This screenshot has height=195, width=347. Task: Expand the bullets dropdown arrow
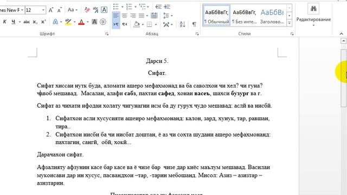tap(122, 7)
